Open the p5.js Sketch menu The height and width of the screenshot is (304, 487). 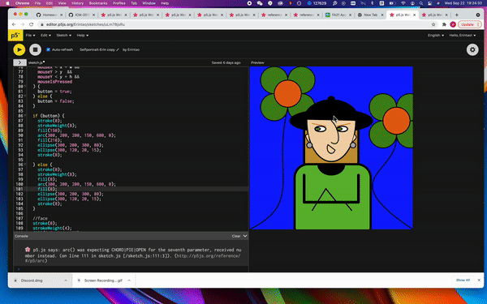click(63, 36)
